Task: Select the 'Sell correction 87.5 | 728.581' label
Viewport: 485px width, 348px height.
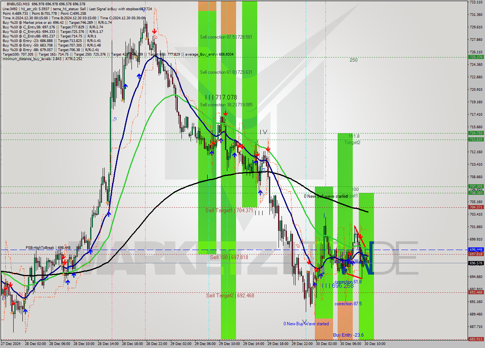Action: pyautogui.click(x=226, y=37)
